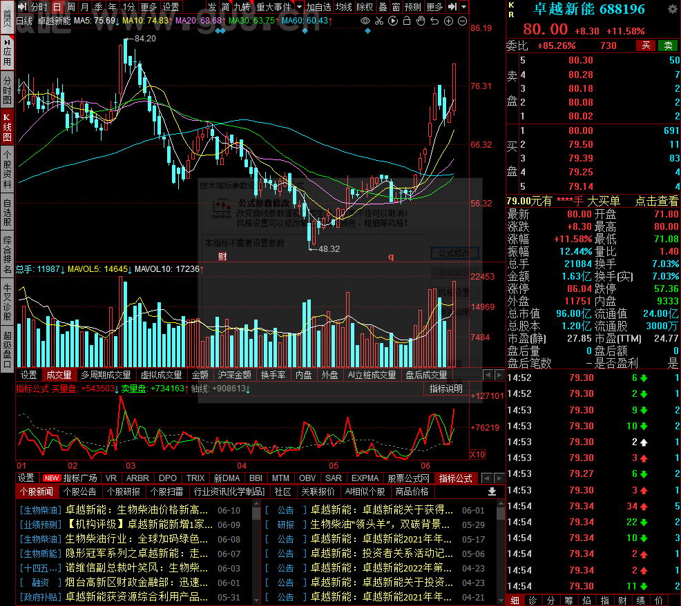Viewport: 681px width, 606px height.
Task: Step the formula indicator tabs right
Action: [x=498, y=478]
